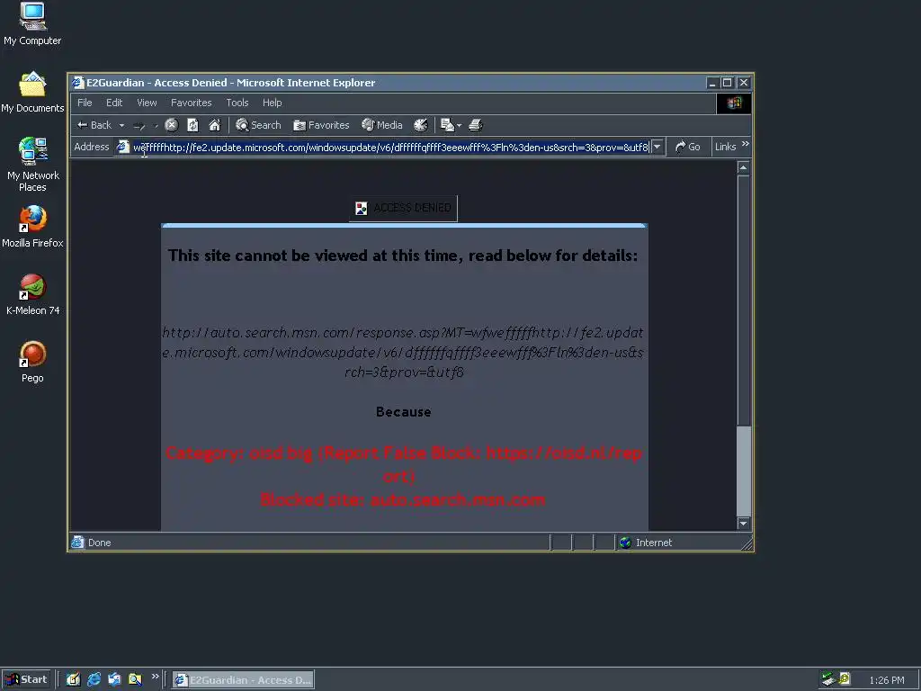Click the Go button
Viewport: 921px width, 691px height.
pos(688,147)
